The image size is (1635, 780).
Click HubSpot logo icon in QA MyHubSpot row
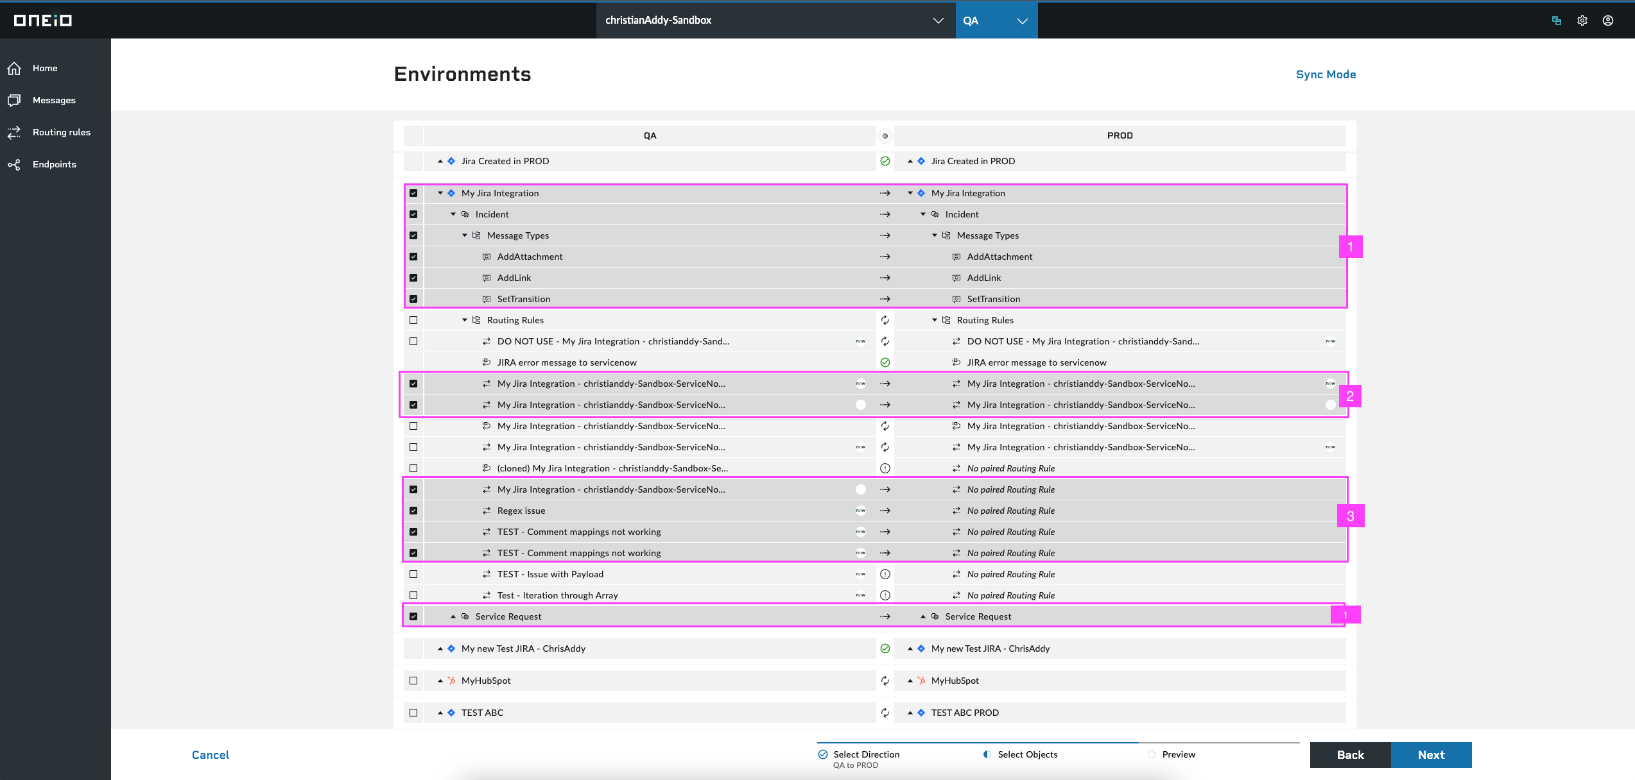tap(451, 681)
